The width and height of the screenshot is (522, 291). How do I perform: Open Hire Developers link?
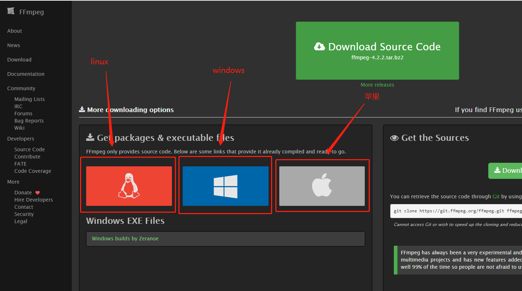coord(33,200)
